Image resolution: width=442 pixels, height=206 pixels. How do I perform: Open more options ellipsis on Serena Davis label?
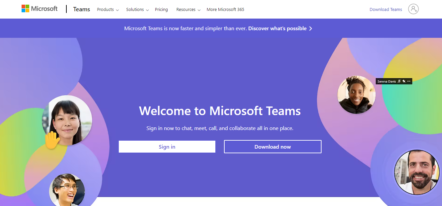tap(408, 81)
